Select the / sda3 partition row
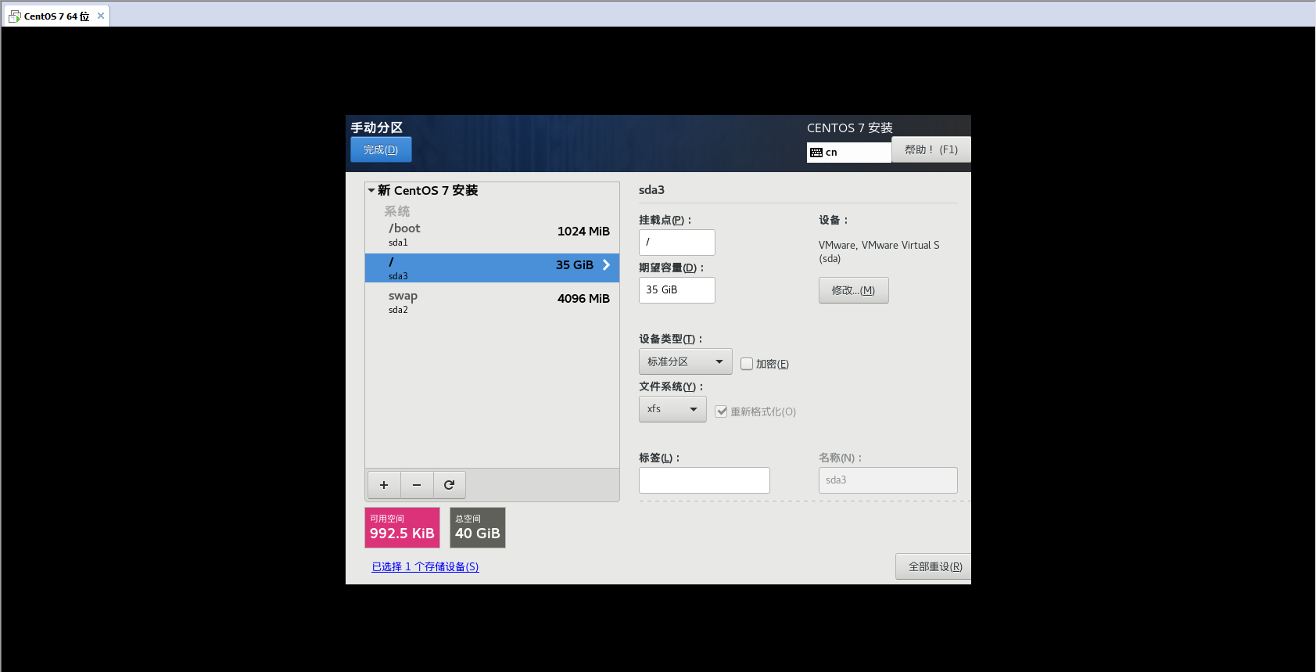This screenshot has width=1316, height=672. tap(492, 268)
